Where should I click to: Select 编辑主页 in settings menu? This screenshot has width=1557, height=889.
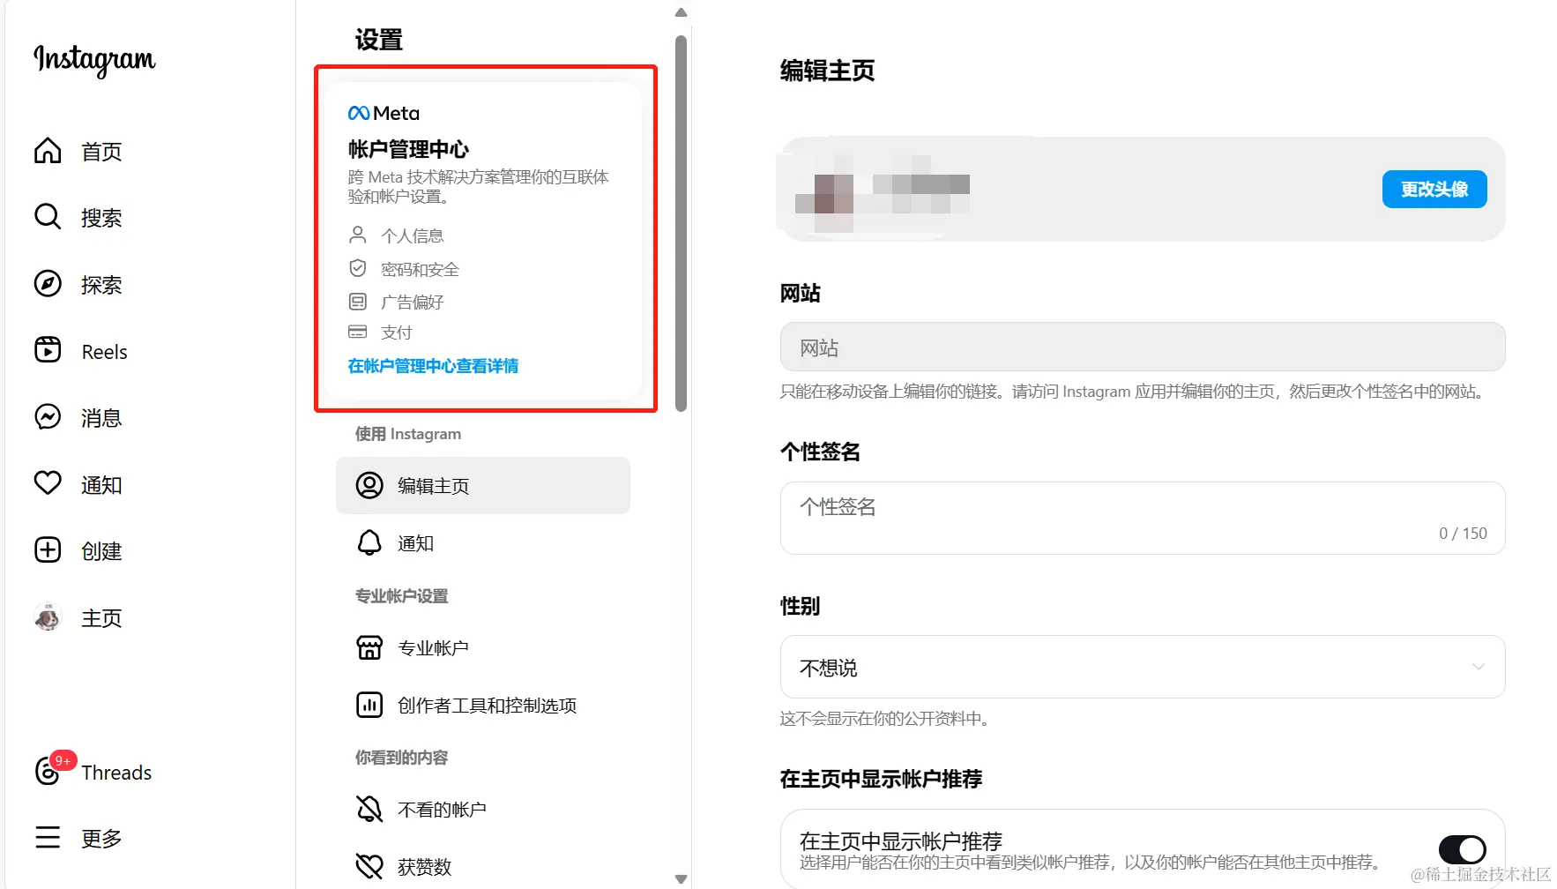click(483, 485)
